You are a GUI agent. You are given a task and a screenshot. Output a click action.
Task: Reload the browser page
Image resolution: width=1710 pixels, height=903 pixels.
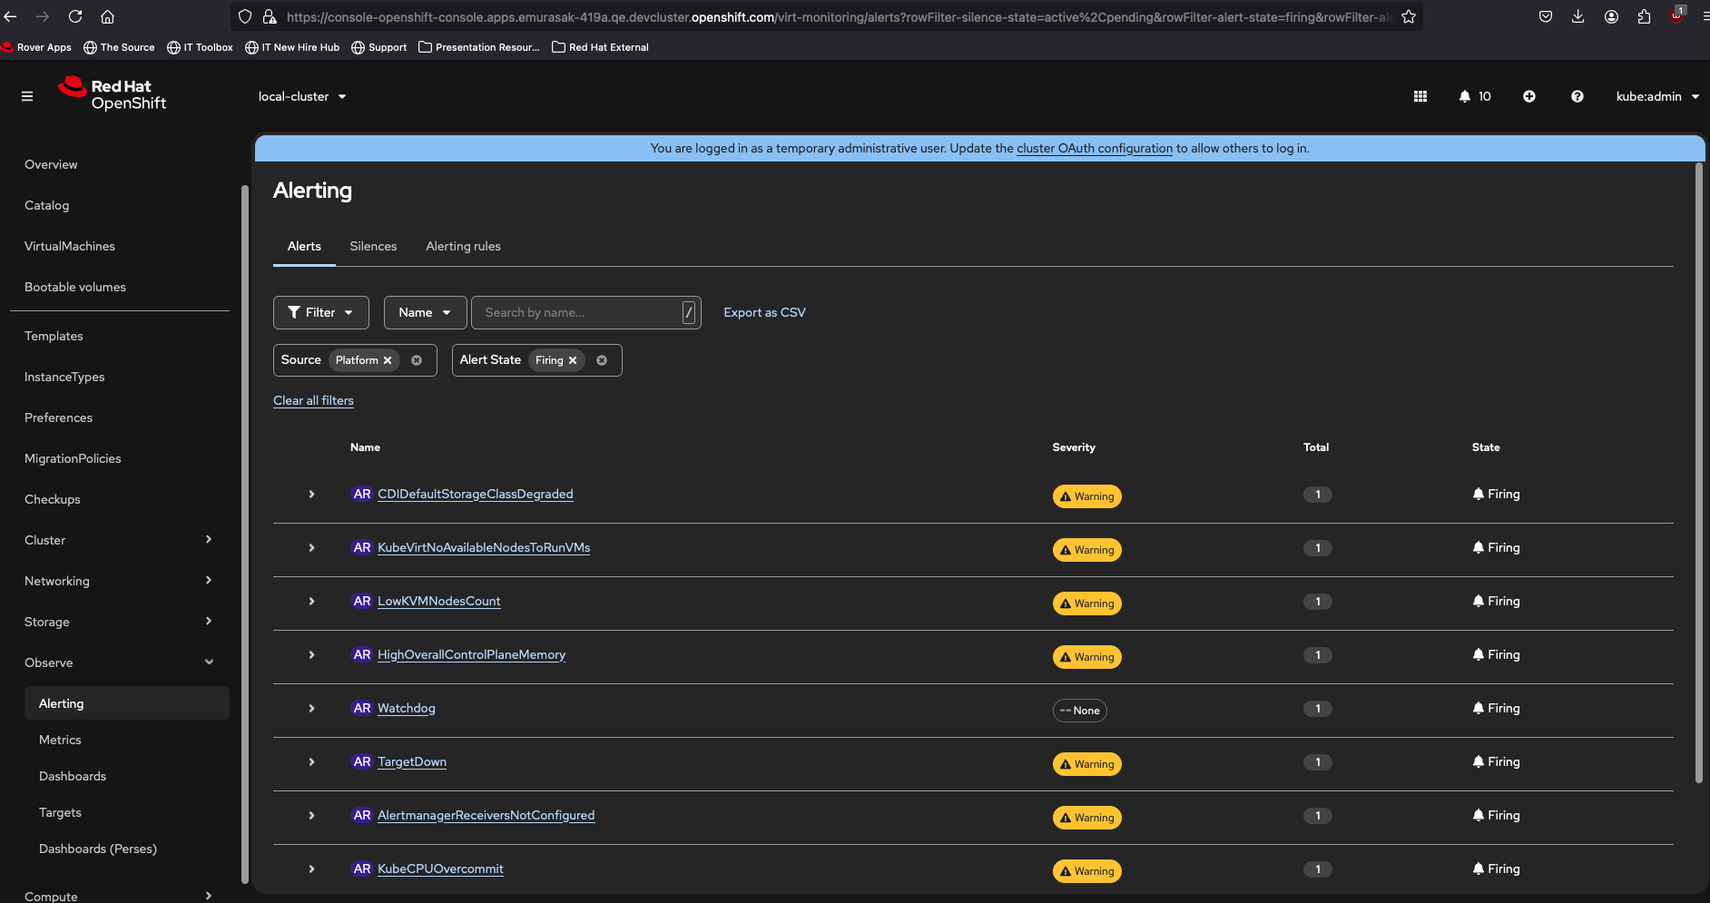tap(75, 16)
